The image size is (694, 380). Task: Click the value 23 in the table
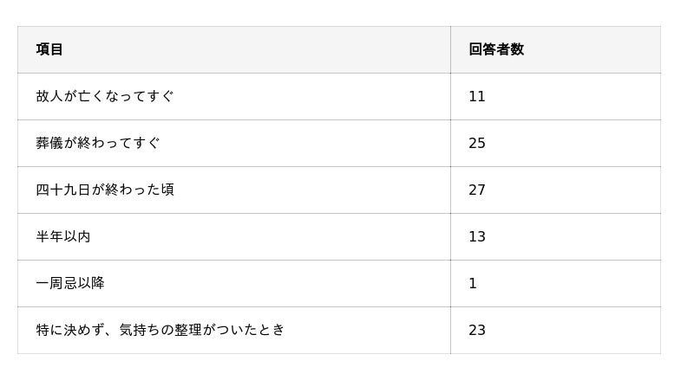pos(477,330)
